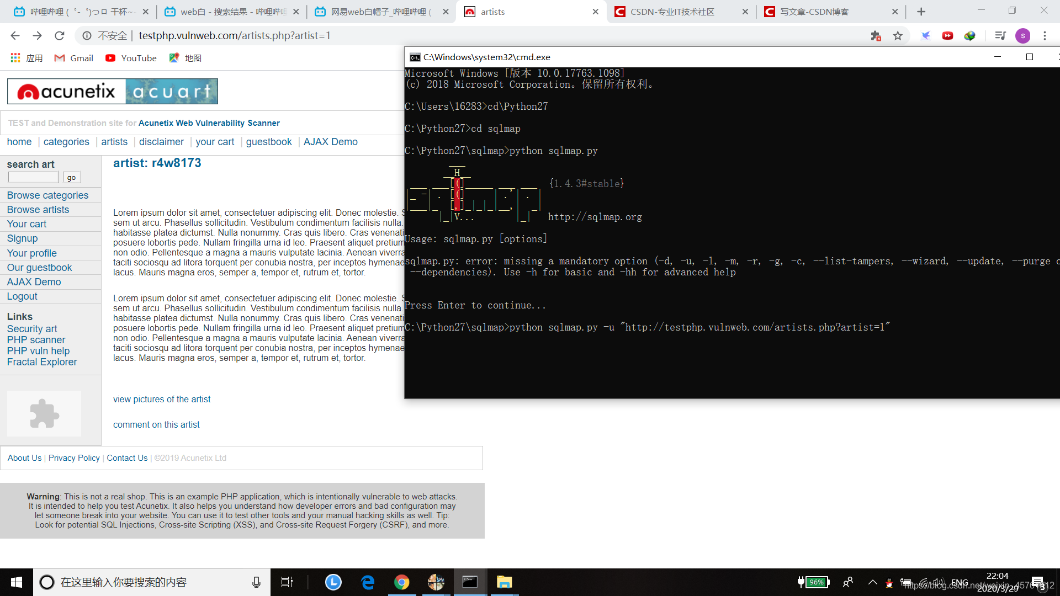Bookmark this page with the star icon
Screen dimensions: 1060x596
(898, 36)
